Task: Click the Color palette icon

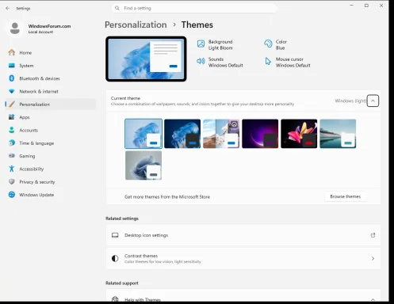Action: coord(268,44)
